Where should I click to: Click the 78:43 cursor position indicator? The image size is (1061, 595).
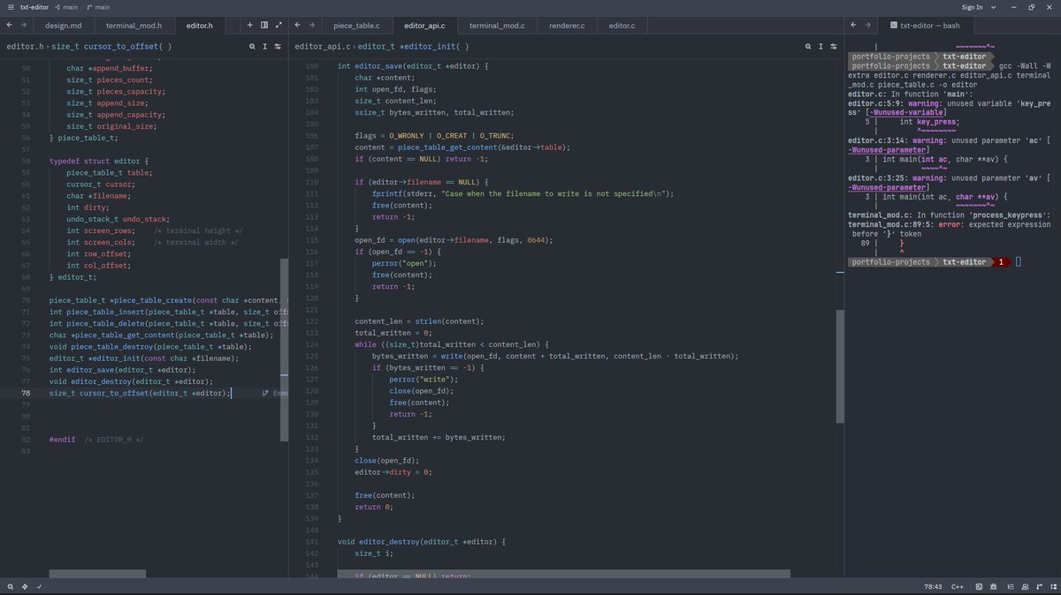tap(933, 586)
